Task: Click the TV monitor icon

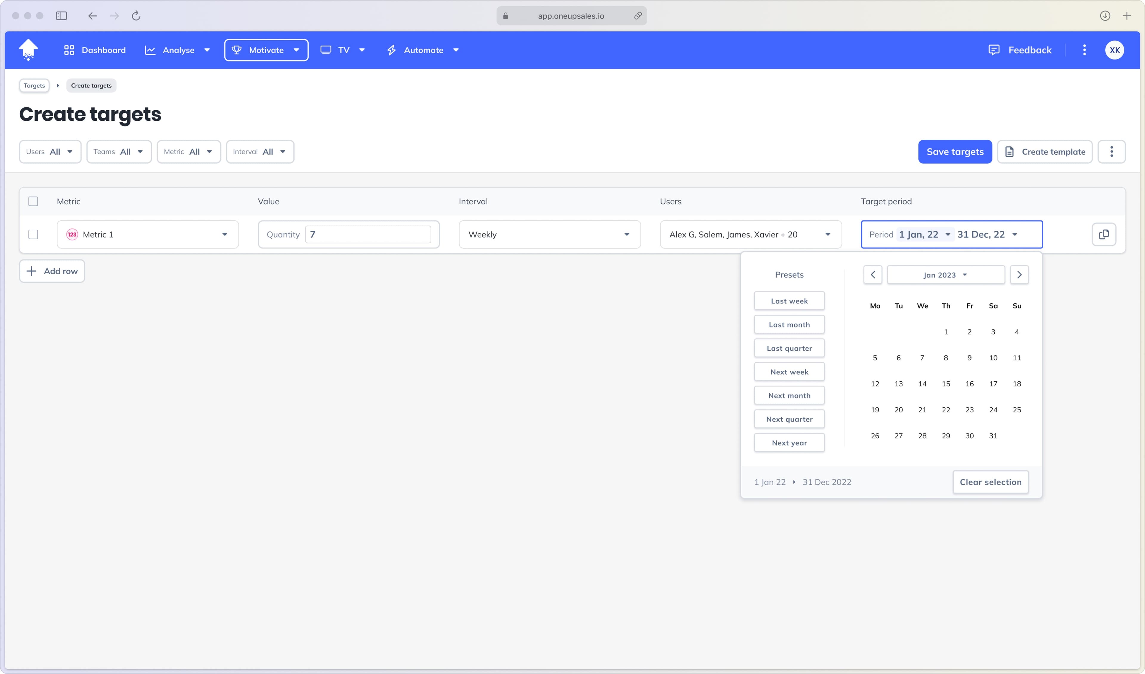Action: pos(326,50)
